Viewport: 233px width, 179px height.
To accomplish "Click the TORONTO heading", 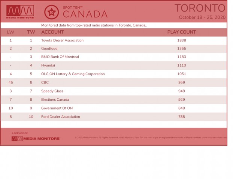I will pyautogui.click(x=200, y=8).
